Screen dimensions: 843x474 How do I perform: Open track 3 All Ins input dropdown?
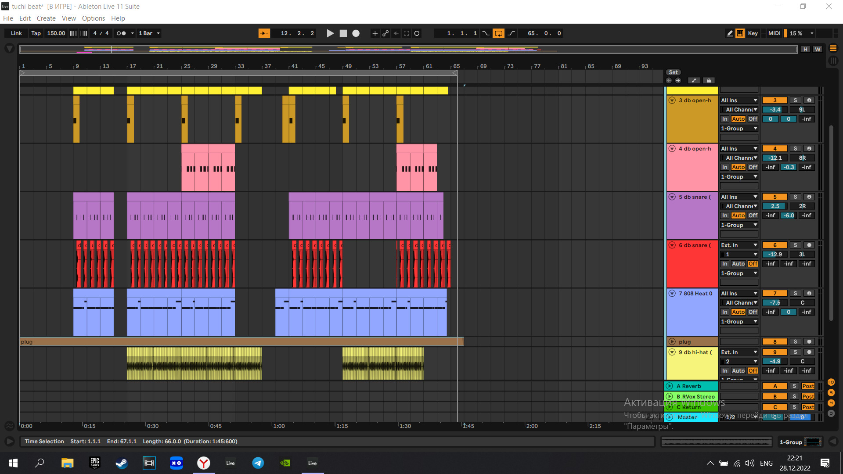tap(739, 101)
